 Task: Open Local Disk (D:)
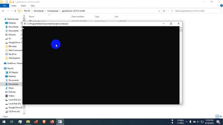click(15, 104)
